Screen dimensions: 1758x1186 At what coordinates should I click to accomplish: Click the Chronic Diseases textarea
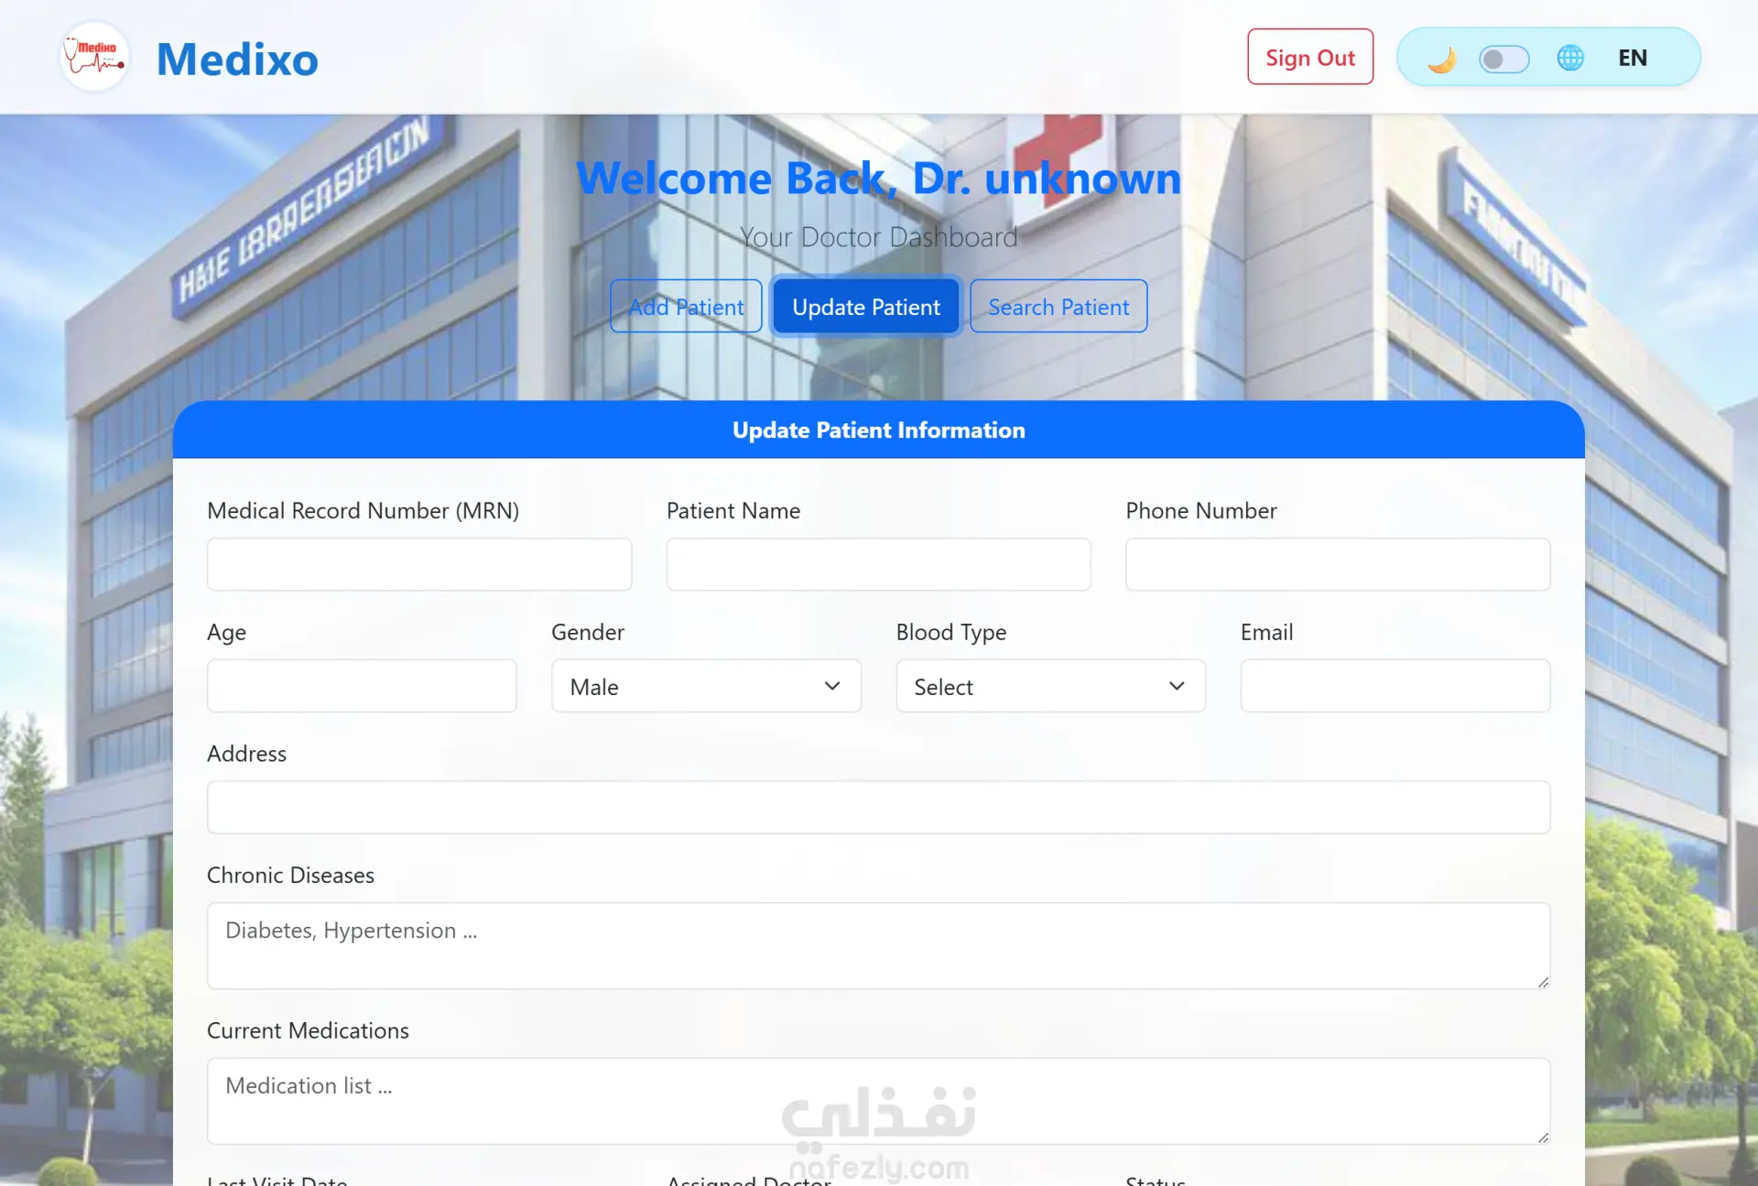click(x=878, y=946)
